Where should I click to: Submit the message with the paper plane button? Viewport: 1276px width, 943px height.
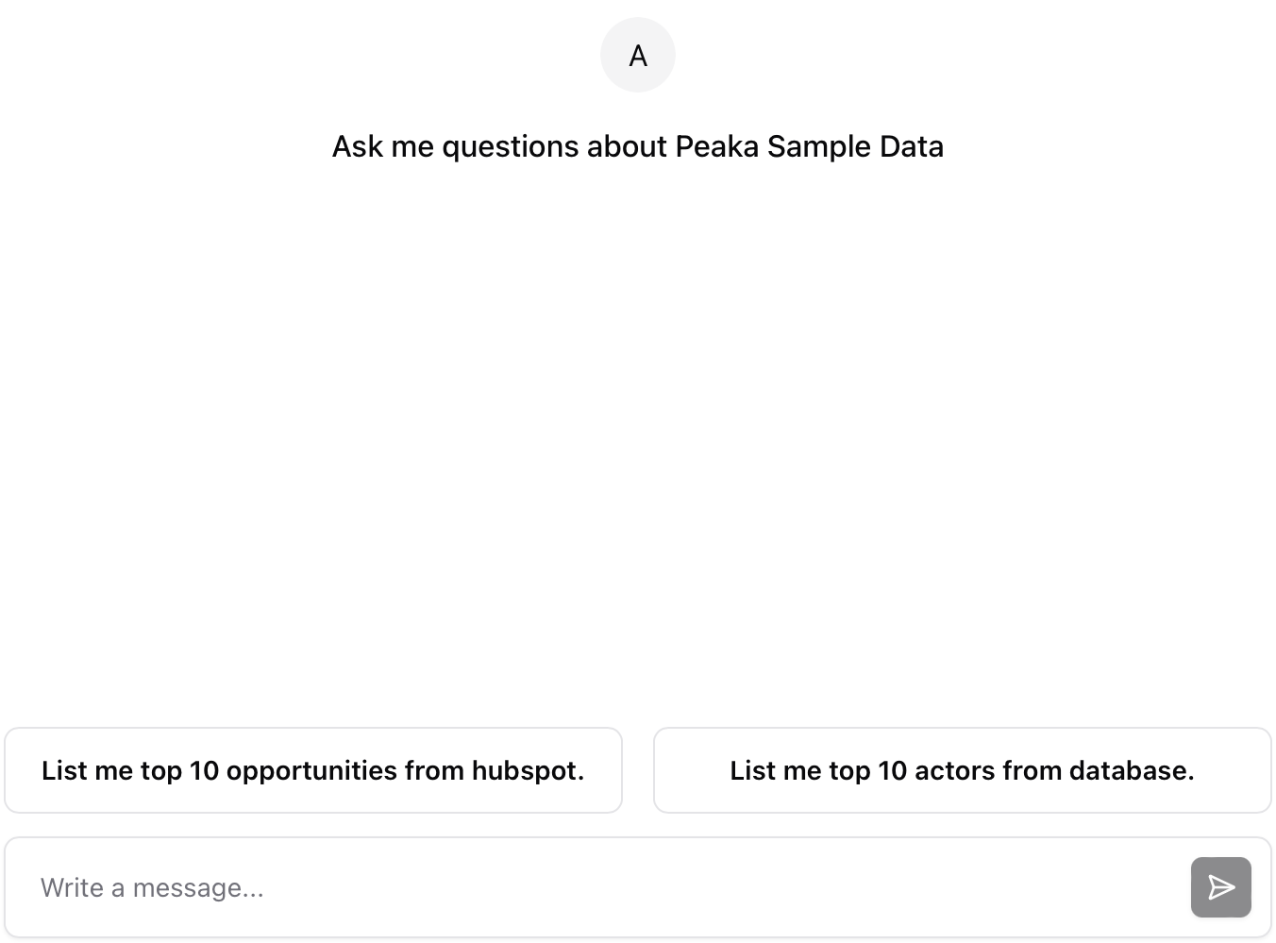tap(1220, 887)
